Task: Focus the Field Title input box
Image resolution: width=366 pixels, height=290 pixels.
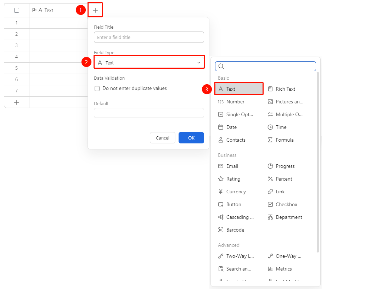Action: click(149, 37)
